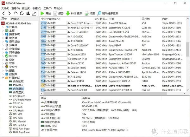
Task: Select 内存复制 benchmark
Action: pos(16,89)
